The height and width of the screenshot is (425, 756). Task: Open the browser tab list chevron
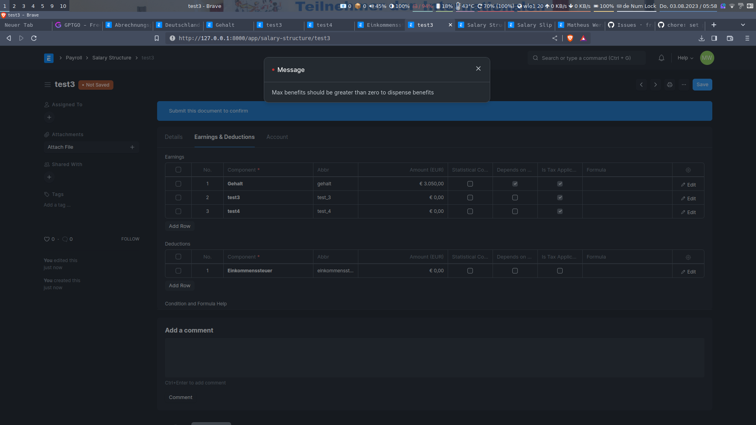(x=743, y=25)
